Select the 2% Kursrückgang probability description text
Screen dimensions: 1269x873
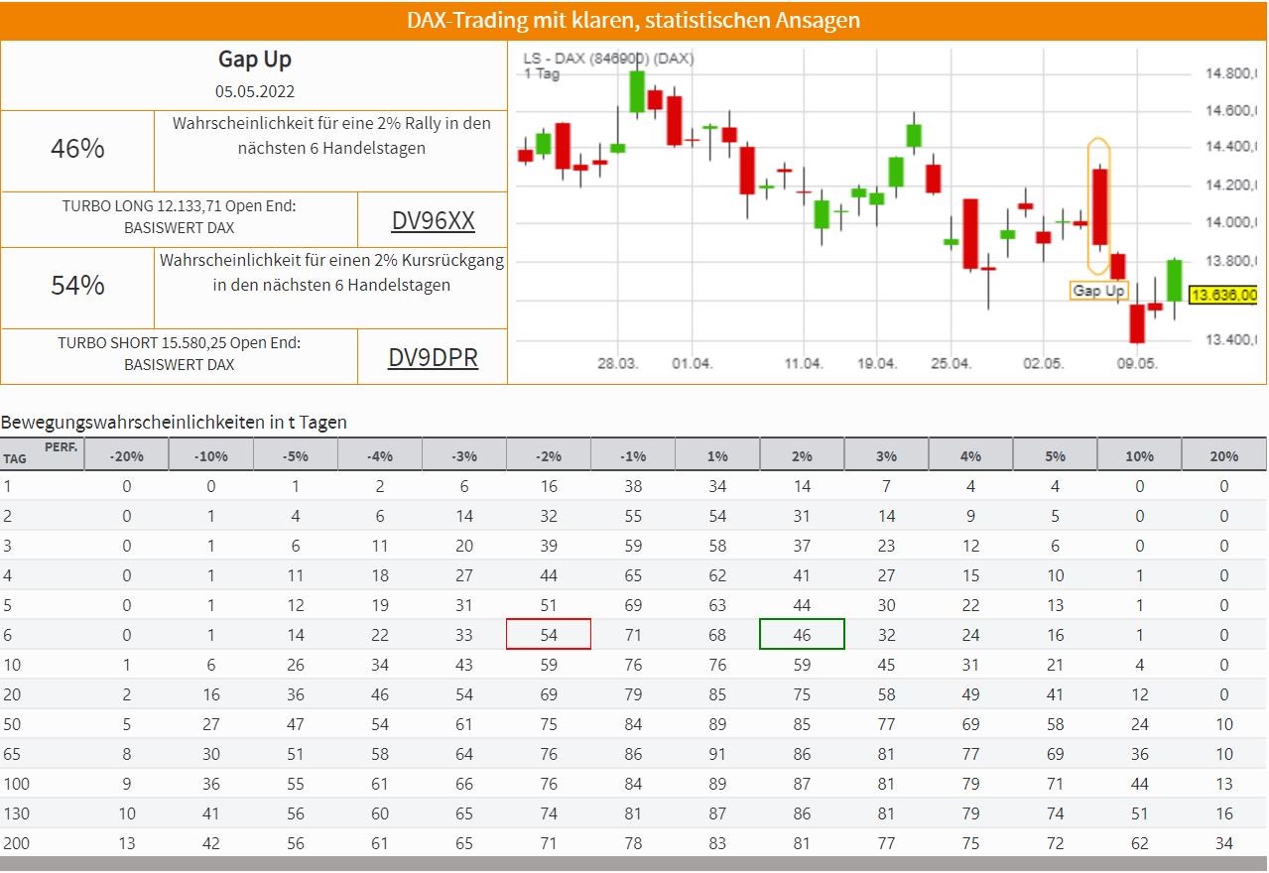[331, 273]
